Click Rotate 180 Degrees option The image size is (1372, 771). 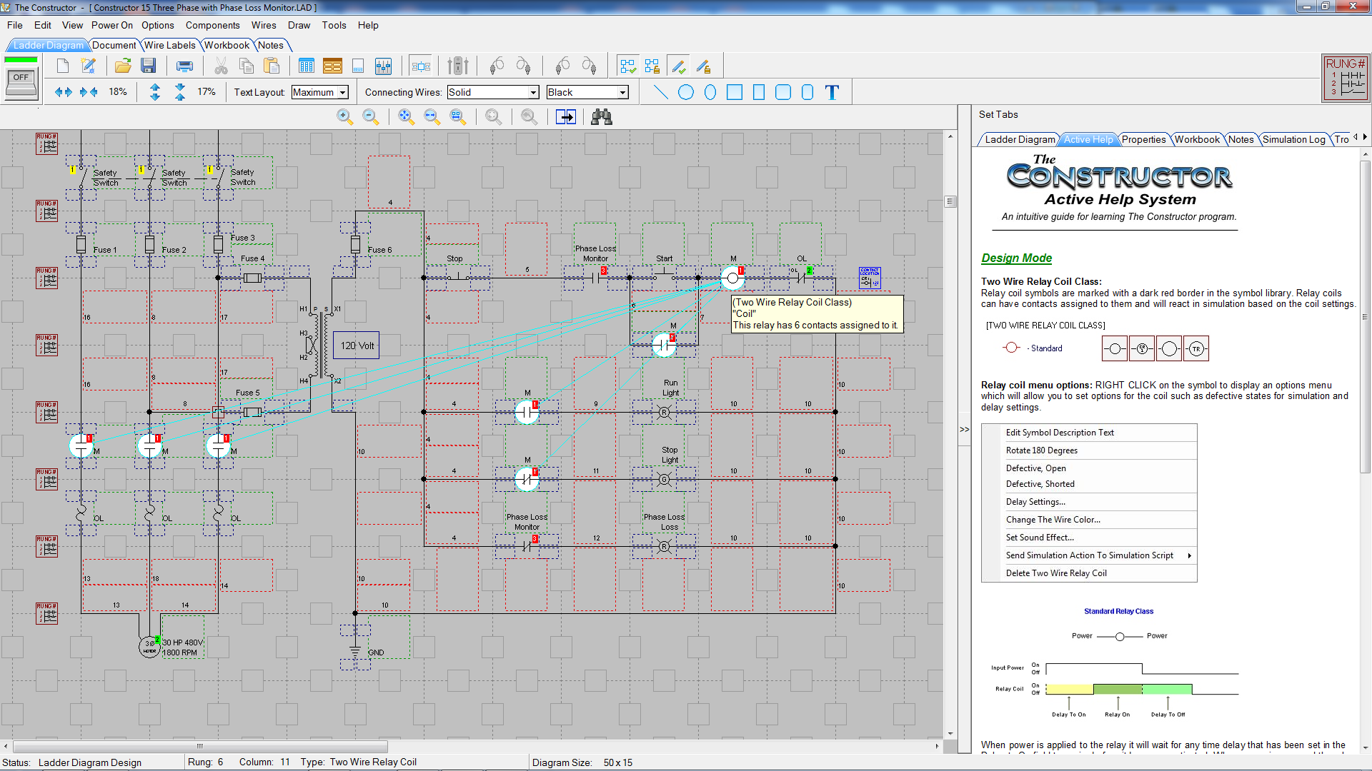[x=1089, y=450]
